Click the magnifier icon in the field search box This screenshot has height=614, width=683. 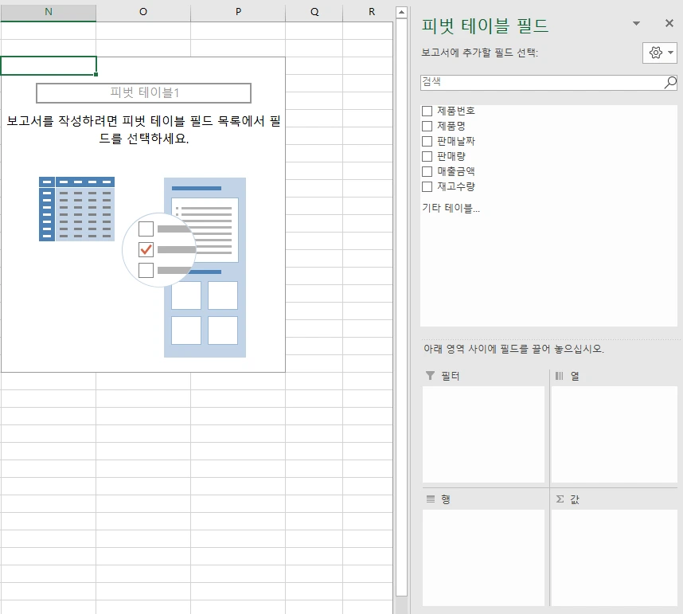click(x=670, y=82)
